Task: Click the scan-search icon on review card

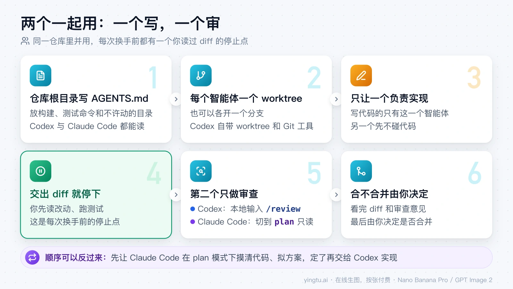Action: coord(201,171)
